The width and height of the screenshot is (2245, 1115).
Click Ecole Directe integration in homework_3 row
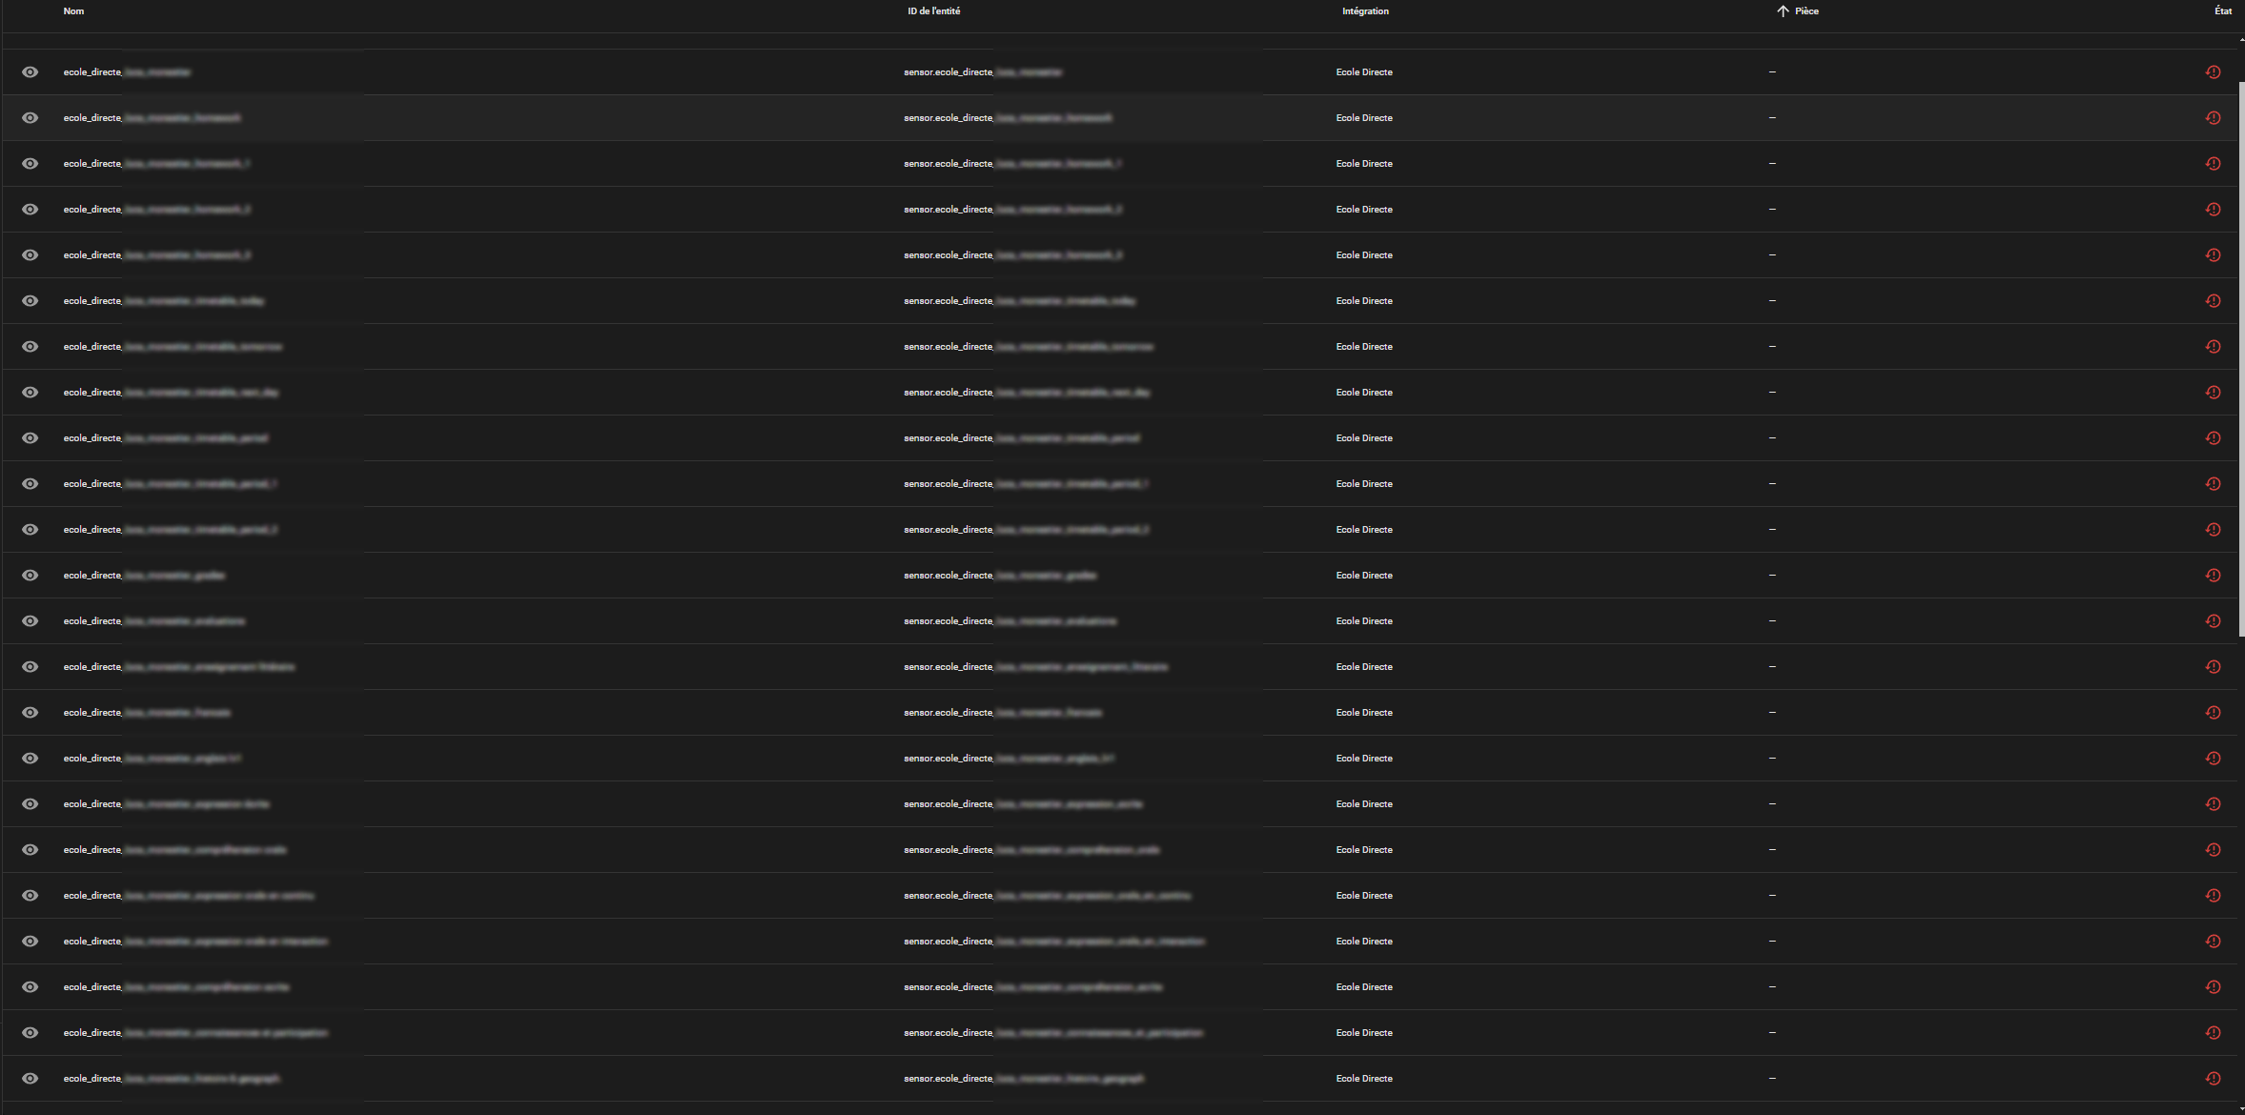1364,255
